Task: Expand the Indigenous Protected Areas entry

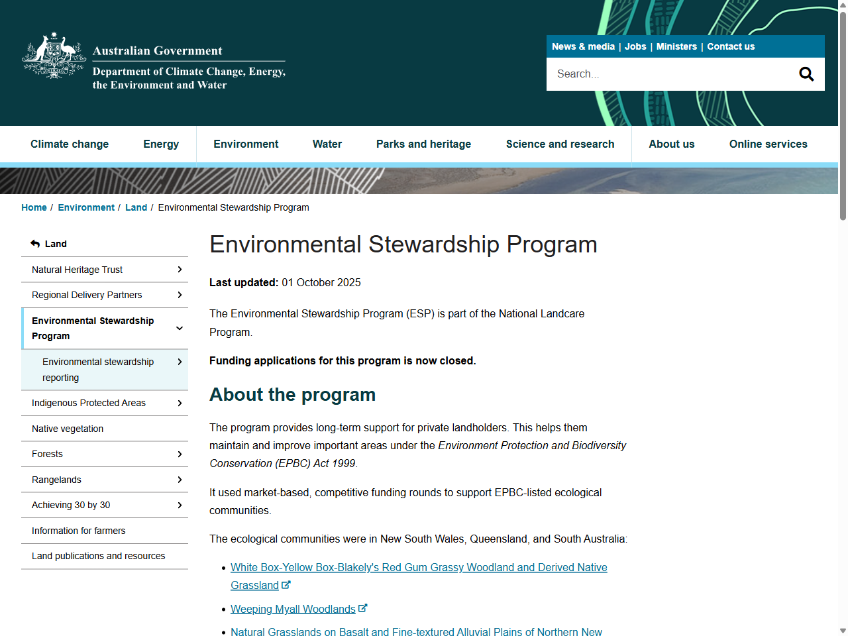Action: point(180,403)
